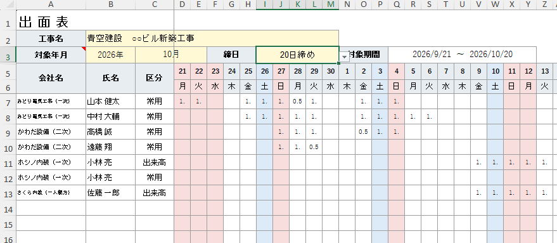This screenshot has width=557, height=243.
Task: Select row 11 header
Action: point(8,162)
